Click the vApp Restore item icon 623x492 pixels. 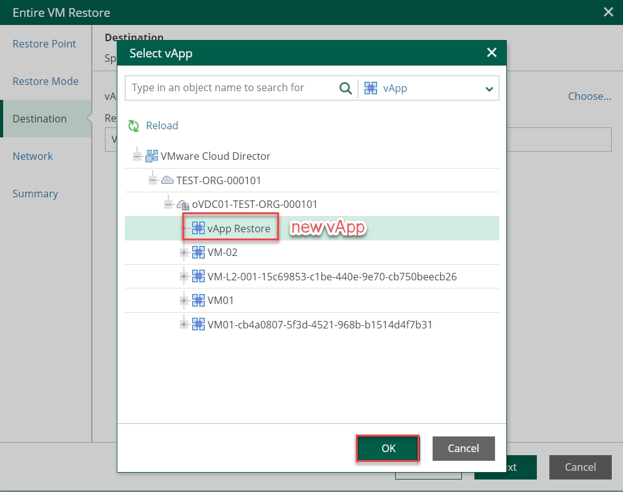199,229
